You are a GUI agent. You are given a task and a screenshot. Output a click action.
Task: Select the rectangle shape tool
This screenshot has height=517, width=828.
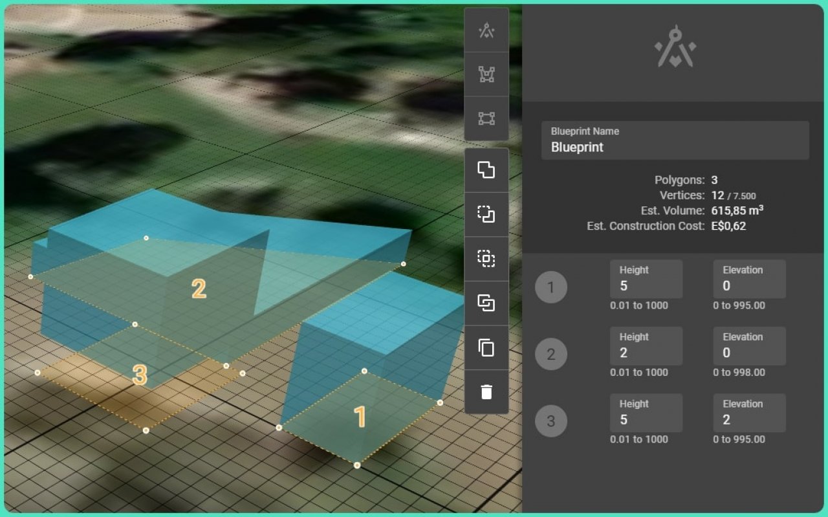[486, 118]
